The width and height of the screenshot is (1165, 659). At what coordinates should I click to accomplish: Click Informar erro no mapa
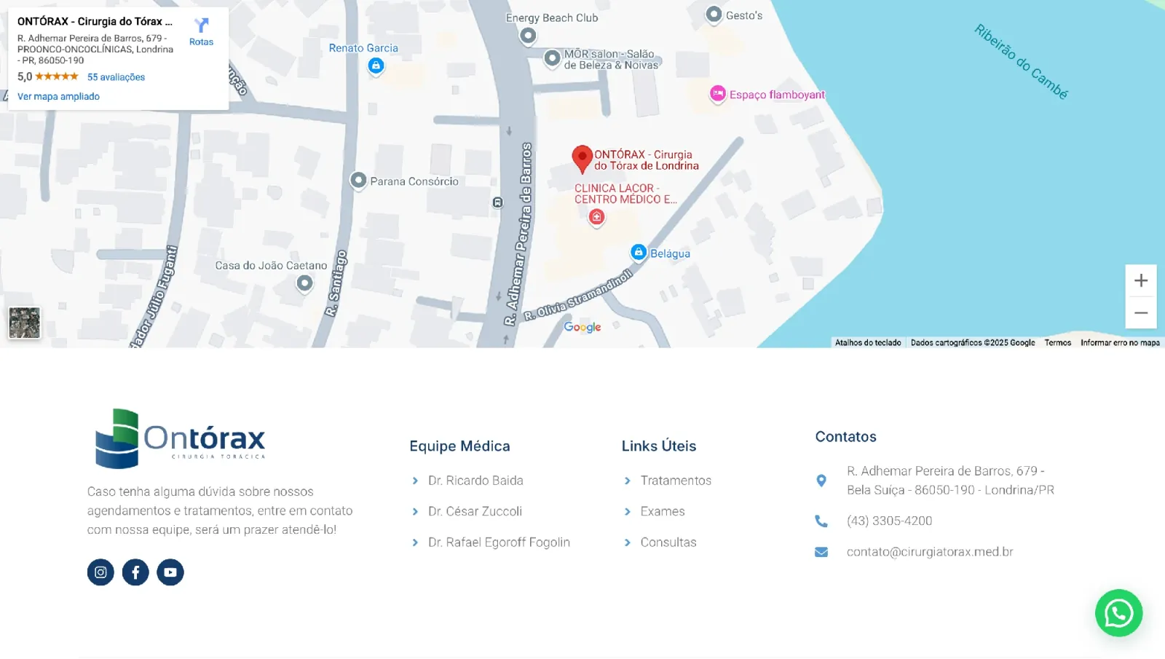tap(1120, 343)
